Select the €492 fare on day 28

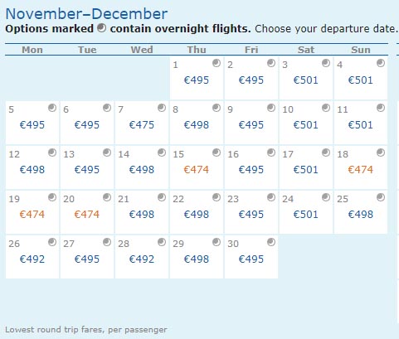(x=142, y=259)
